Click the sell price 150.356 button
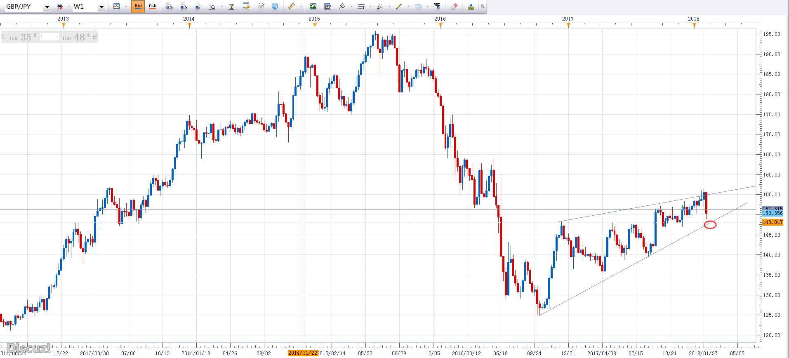Viewport: 789px width, 358px height. coord(19,37)
